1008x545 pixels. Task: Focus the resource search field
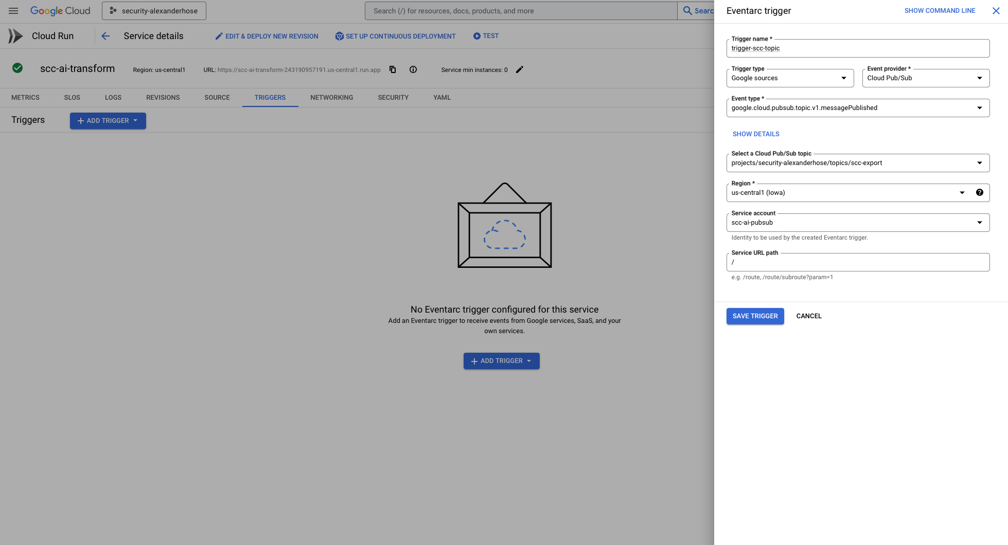pos(521,11)
